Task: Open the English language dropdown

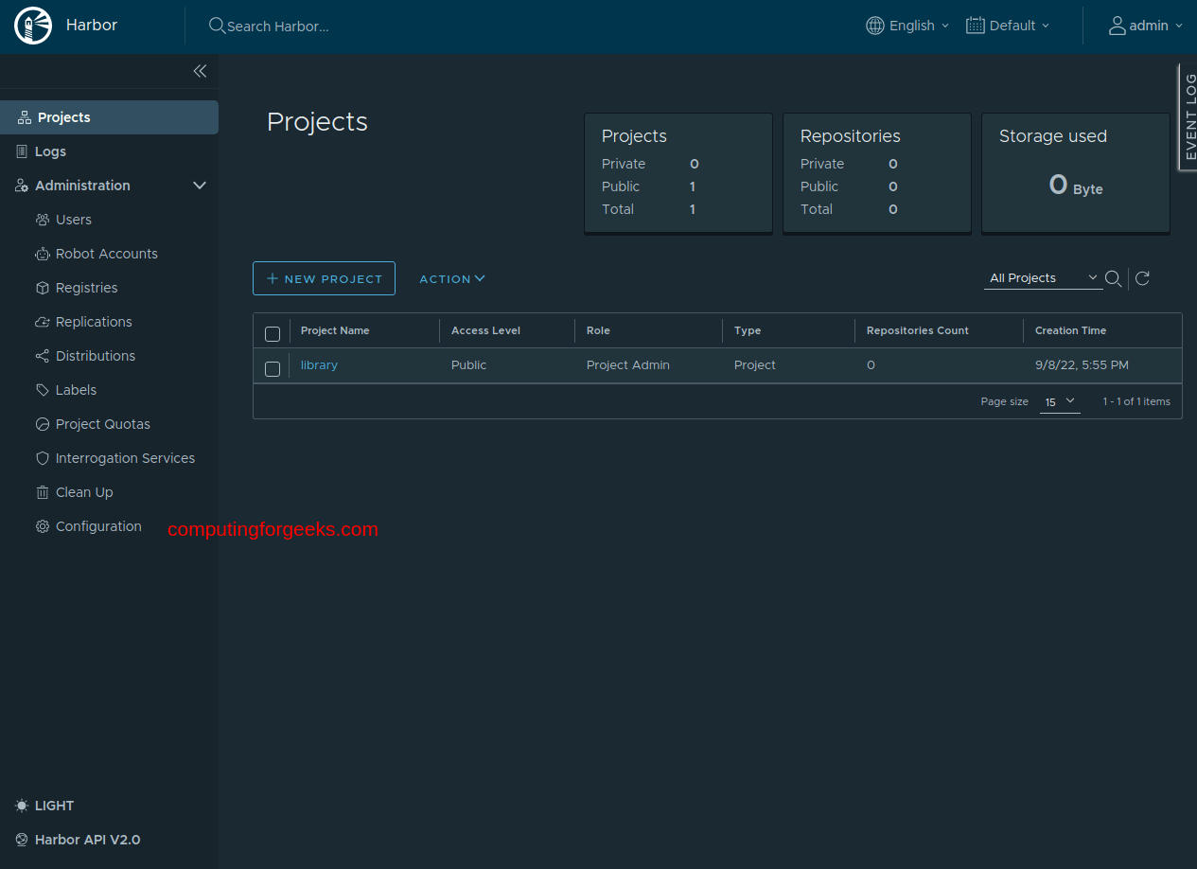Action: (x=907, y=26)
